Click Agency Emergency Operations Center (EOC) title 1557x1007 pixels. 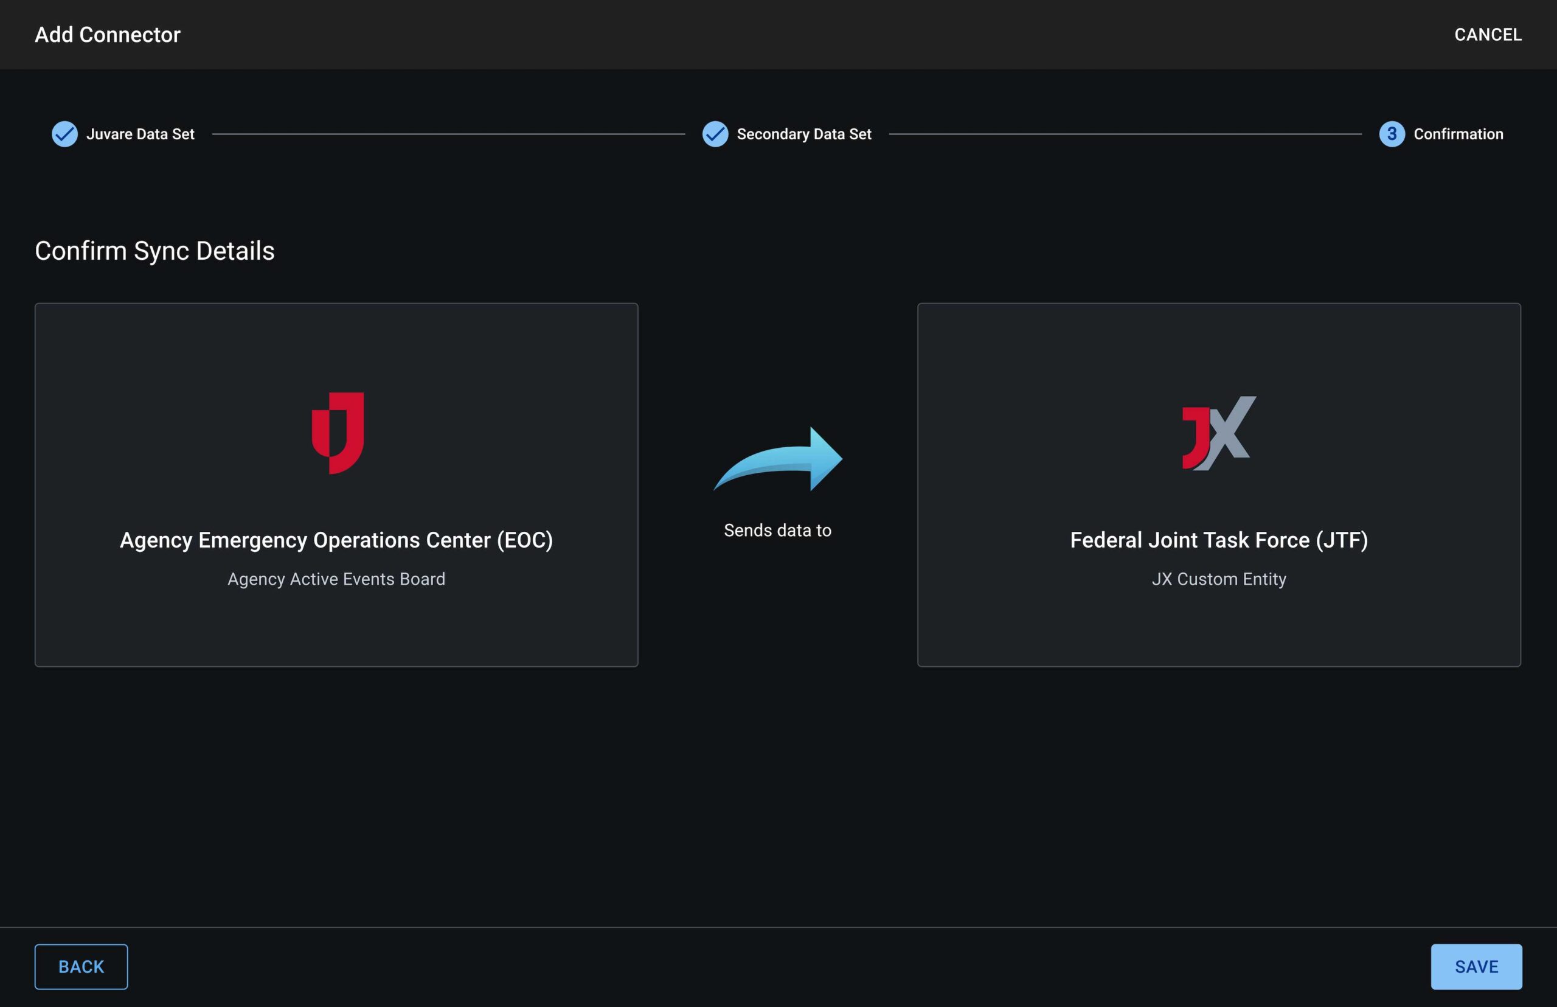pyautogui.click(x=336, y=540)
